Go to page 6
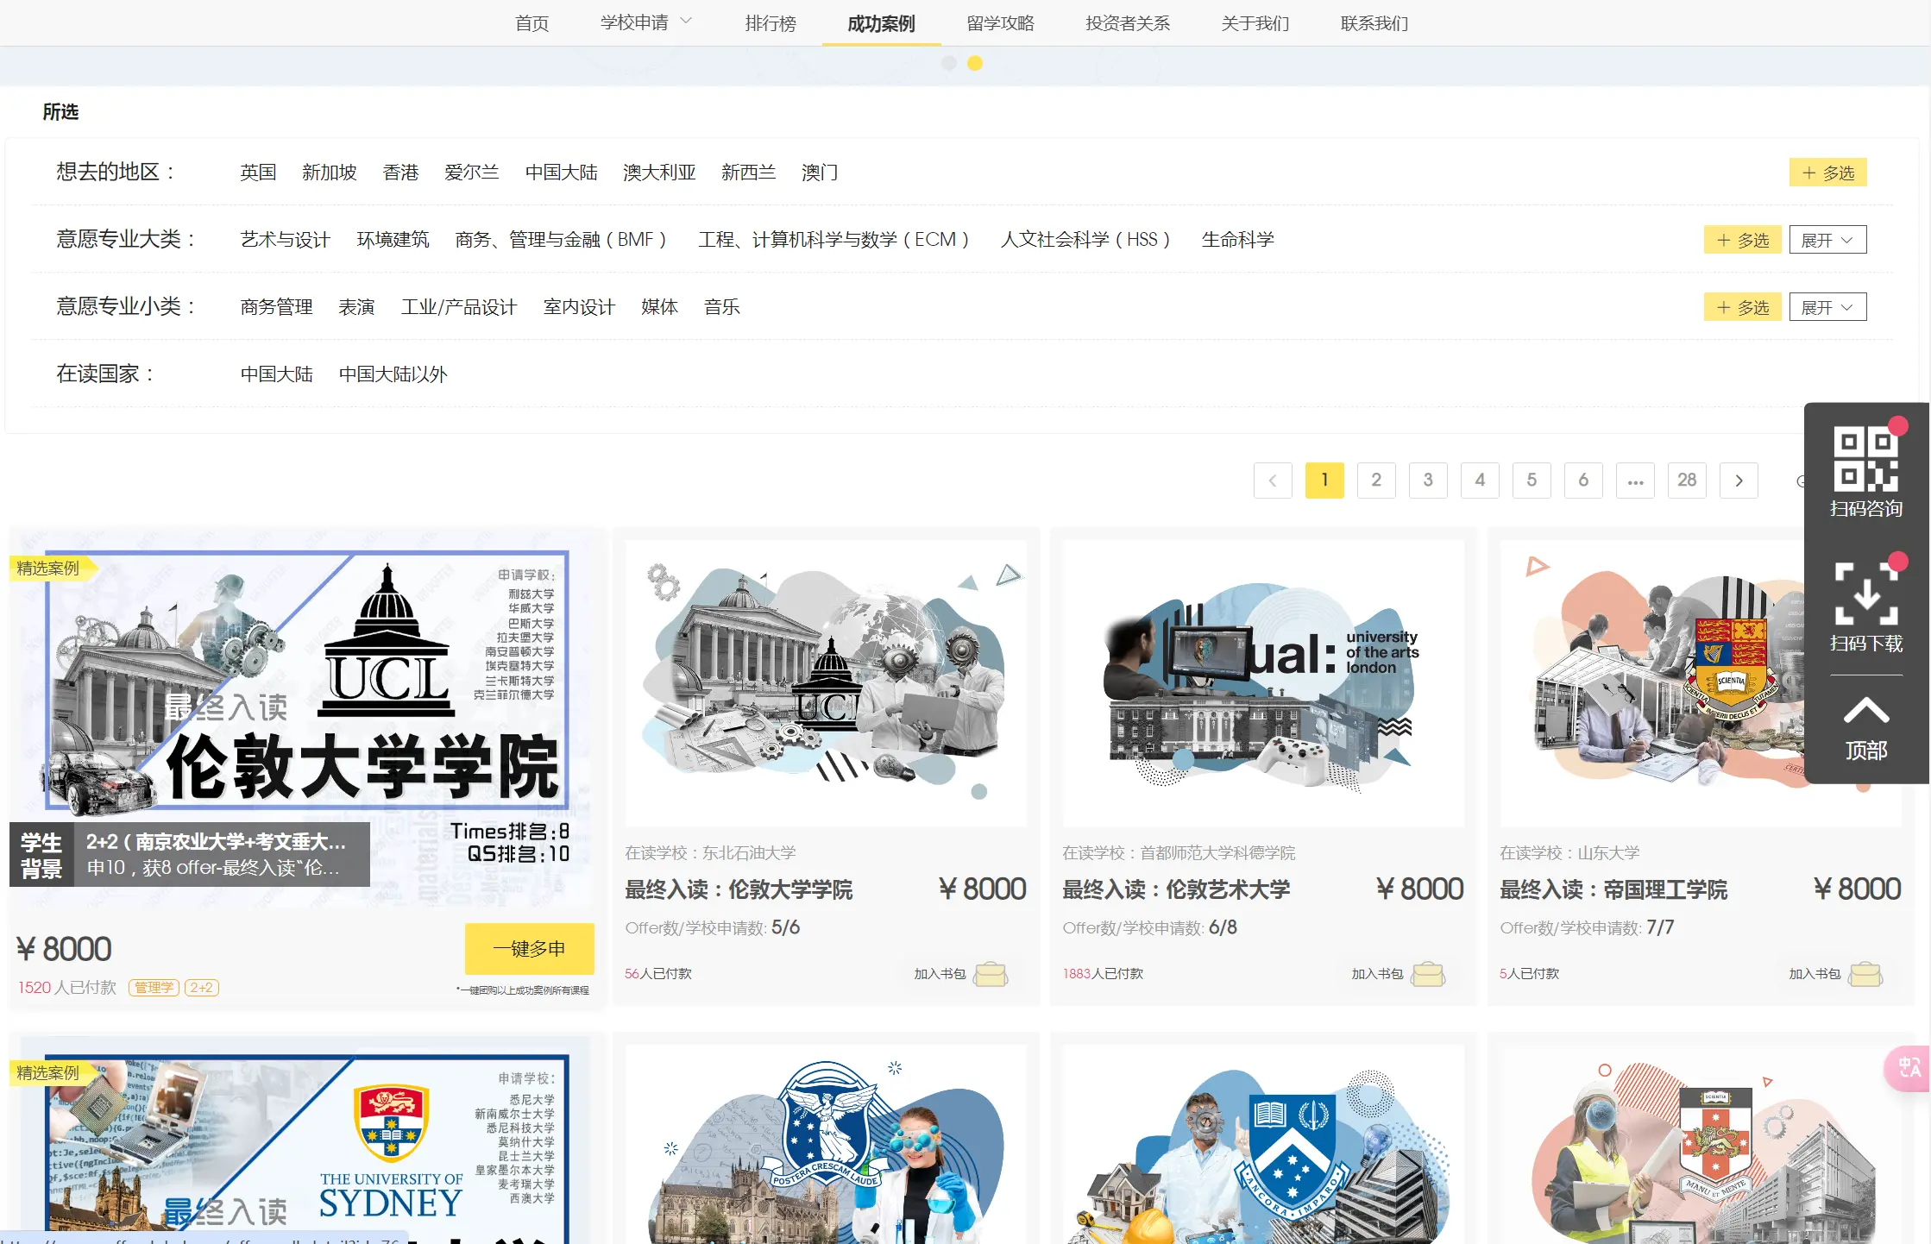Viewport: 1931px width, 1244px height. pyautogui.click(x=1583, y=481)
